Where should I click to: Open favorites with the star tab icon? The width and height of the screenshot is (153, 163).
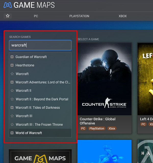click(8, 16)
